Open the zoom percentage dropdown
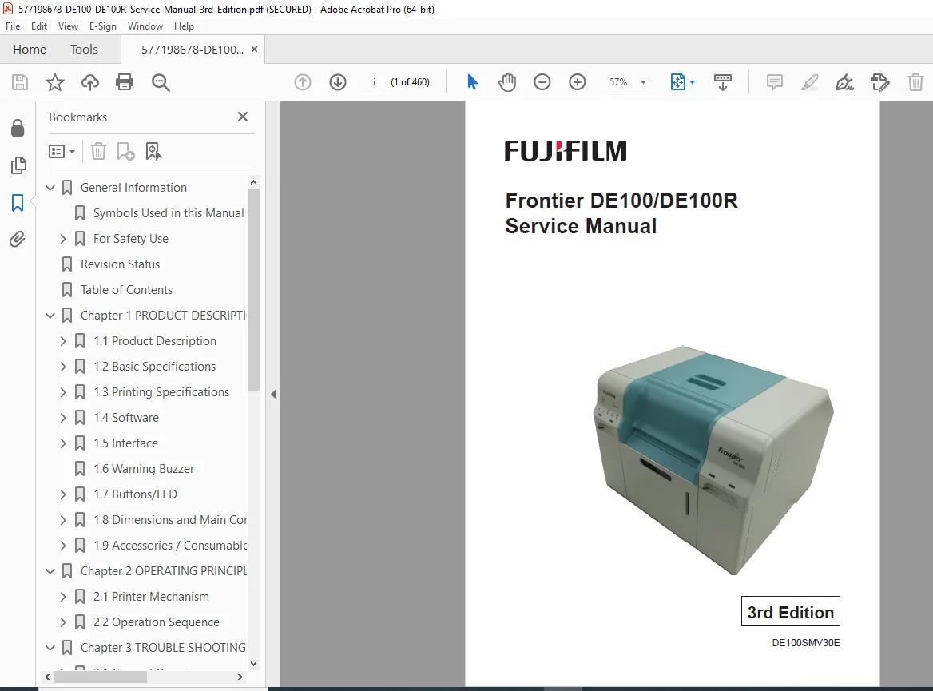Viewport: 933px width, 691px height. pyautogui.click(x=643, y=82)
